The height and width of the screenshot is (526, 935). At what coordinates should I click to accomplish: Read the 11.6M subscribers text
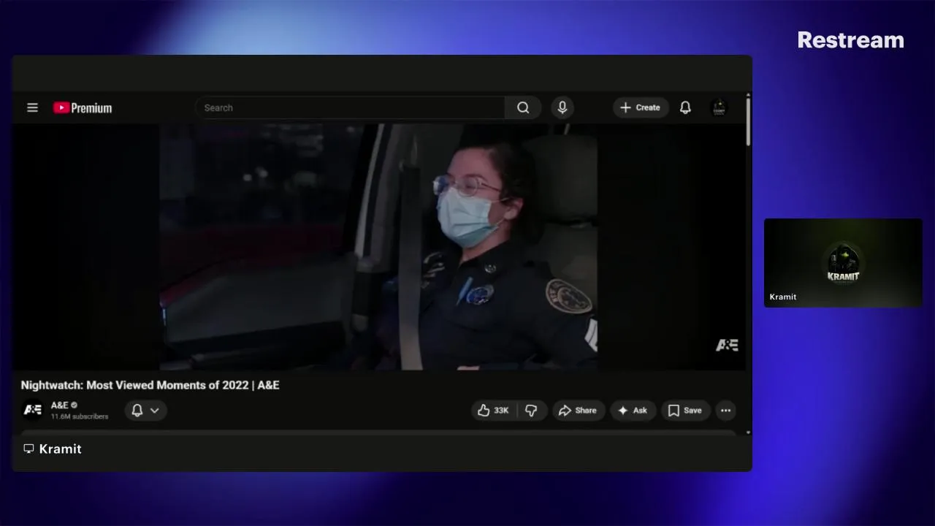point(80,416)
